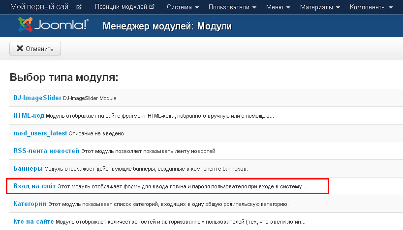
Task: Click the Категории module description text
Action: [169, 204]
